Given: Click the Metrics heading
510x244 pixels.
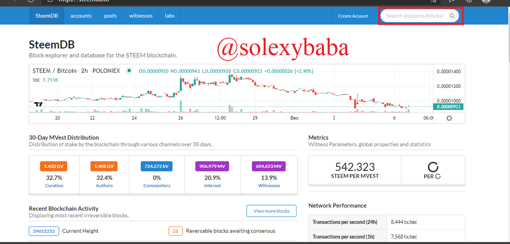Looking at the screenshot, I should pyautogui.click(x=318, y=137).
